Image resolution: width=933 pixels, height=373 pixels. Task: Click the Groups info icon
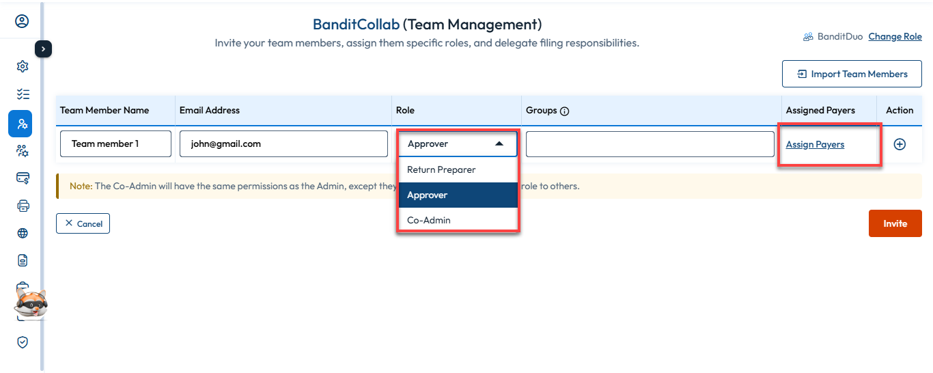pos(564,111)
